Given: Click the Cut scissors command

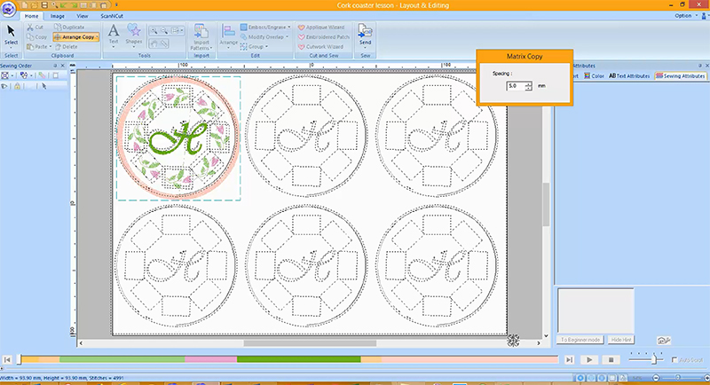Looking at the screenshot, I should pyautogui.click(x=35, y=27).
